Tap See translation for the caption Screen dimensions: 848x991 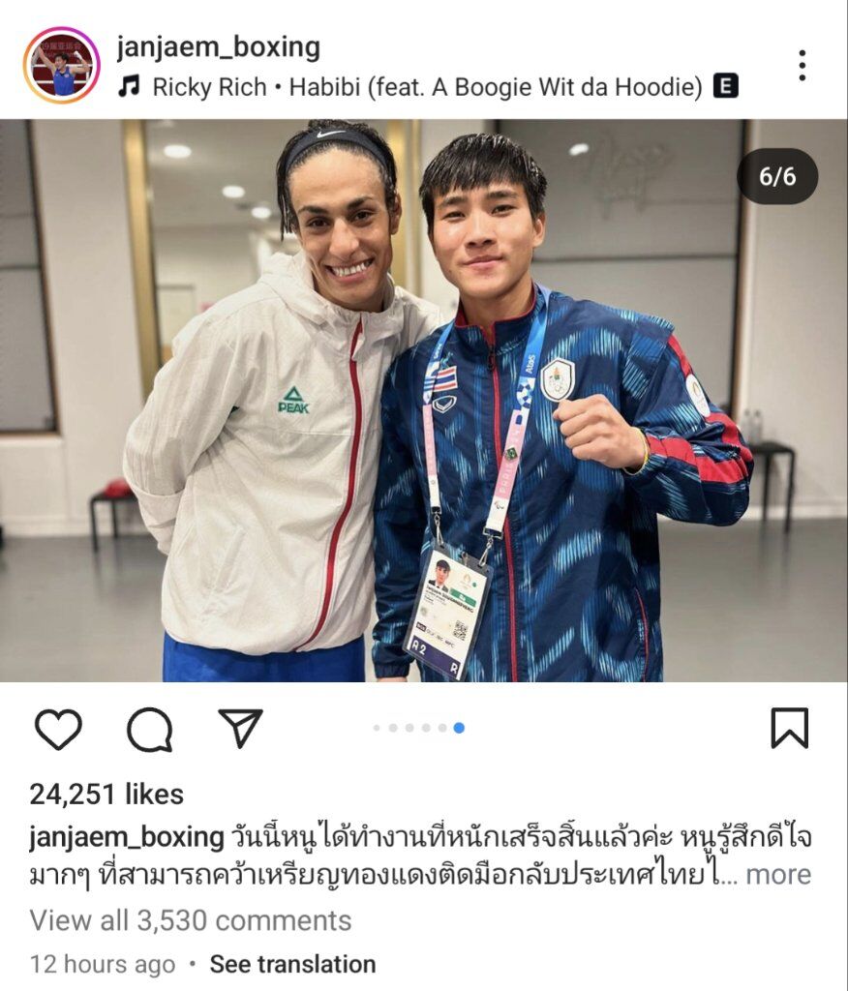(x=292, y=965)
